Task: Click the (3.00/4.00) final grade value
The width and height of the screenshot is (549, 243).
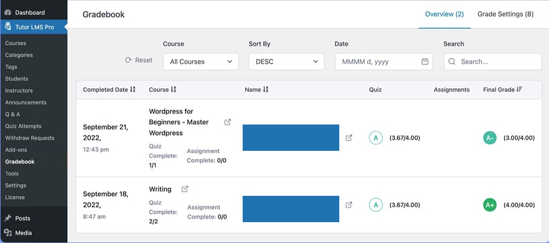Action: [x=519, y=138]
